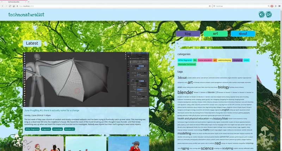The height and width of the screenshot is (151, 282).
Task: Open the Ko-fi coffee cup icon in header
Action: (269, 14)
